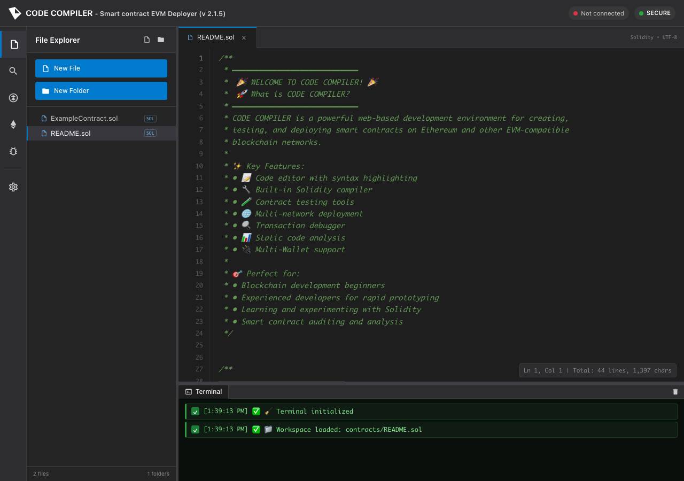This screenshot has width=684, height=481.
Task: Open the File Explorer sidebar icon
Action: [x=14, y=44]
